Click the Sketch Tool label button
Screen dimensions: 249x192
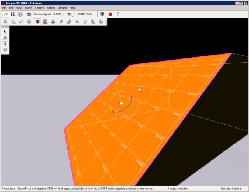[85, 14]
